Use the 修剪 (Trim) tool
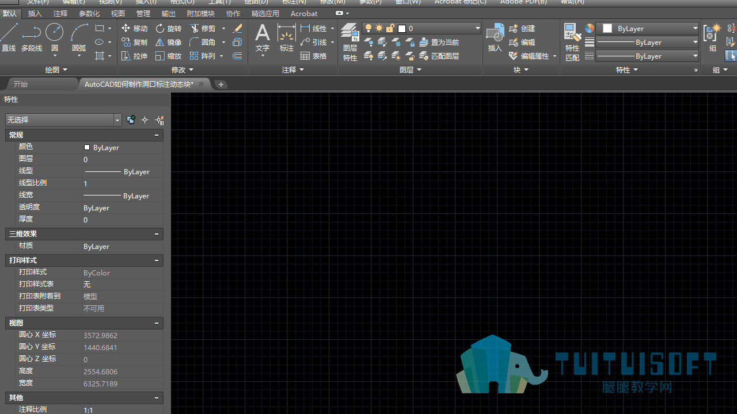 pyautogui.click(x=203, y=28)
